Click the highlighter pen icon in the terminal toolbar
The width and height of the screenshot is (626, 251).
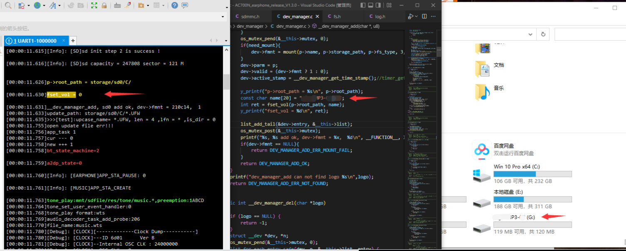[128, 5]
